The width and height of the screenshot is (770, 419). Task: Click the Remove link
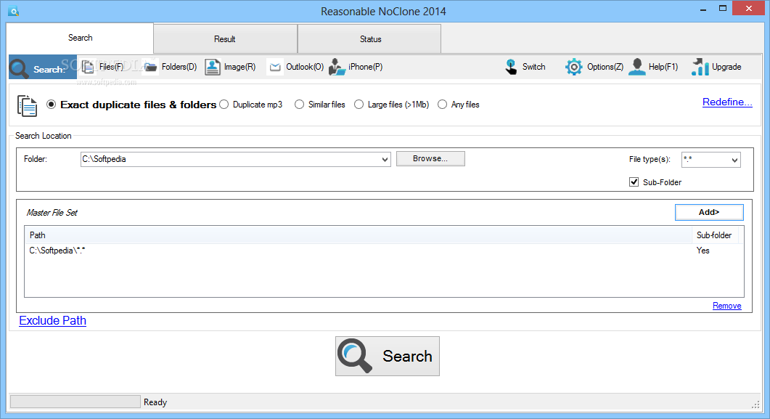[x=726, y=306]
